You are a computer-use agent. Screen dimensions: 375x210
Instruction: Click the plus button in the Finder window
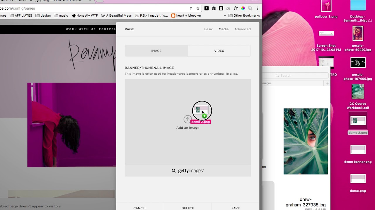click(327, 83)
